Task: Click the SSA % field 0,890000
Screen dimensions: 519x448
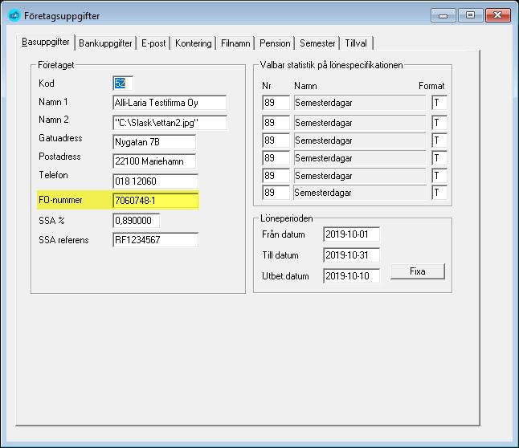Action: 136,221
